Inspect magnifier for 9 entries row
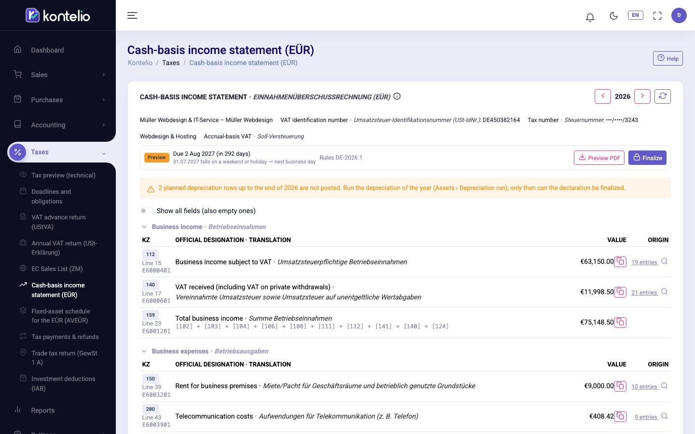The height and width of the screenshot is (434, 695). [x=664, y=416]
